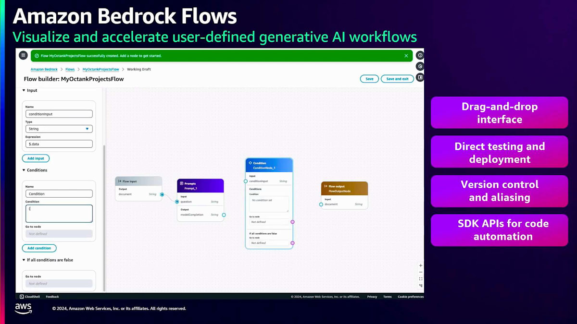Open Condition node's first Go to node field
The image size is (577, 324).
269,222
